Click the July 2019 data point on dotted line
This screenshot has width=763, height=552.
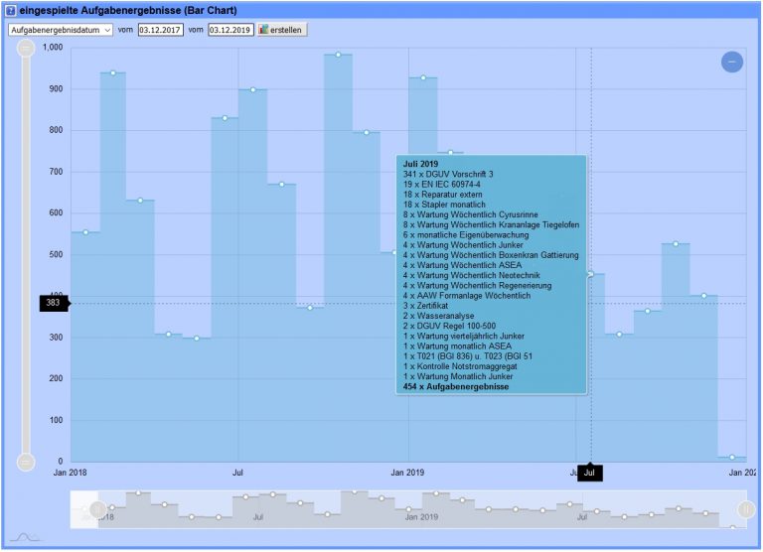click(x=590, y=274)
